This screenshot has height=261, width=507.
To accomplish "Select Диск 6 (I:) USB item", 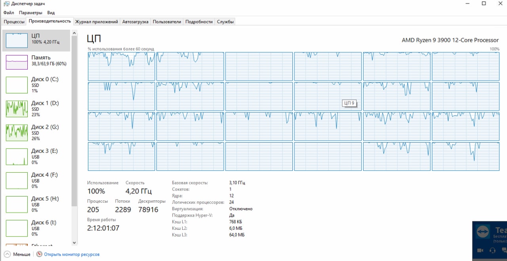I will [x=36, y=228].
